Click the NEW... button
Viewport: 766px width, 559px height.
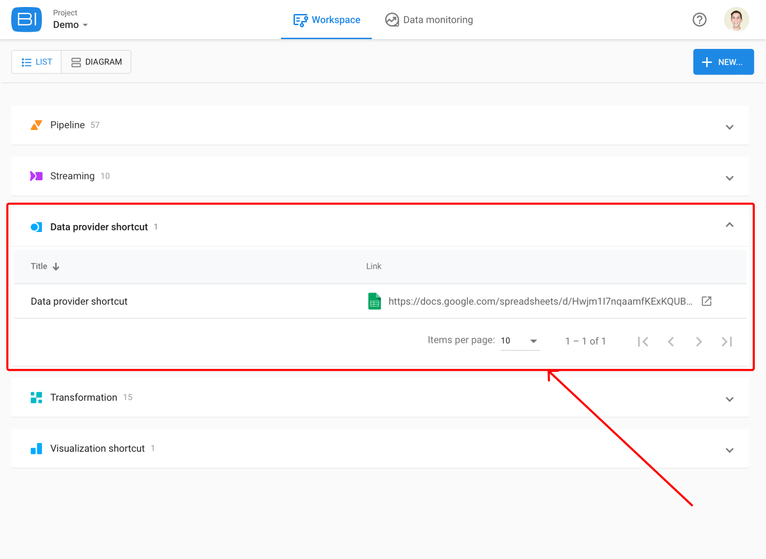click(x=723, y=62)
